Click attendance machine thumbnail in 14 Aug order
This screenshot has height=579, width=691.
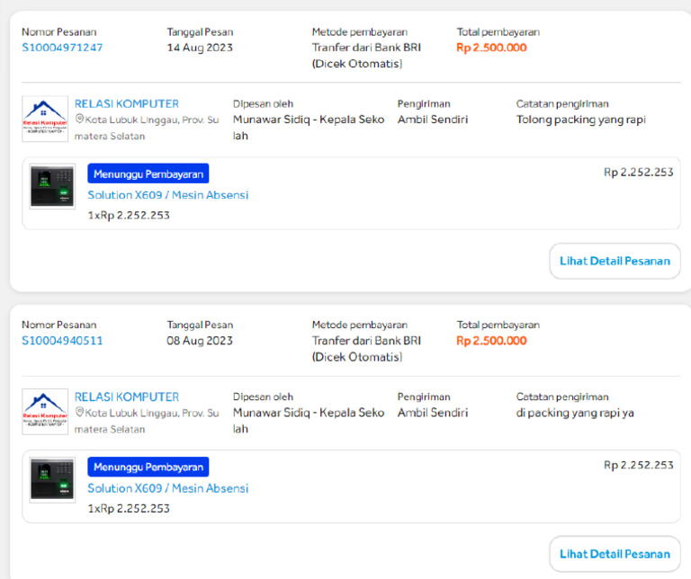[x=52, y=186]
